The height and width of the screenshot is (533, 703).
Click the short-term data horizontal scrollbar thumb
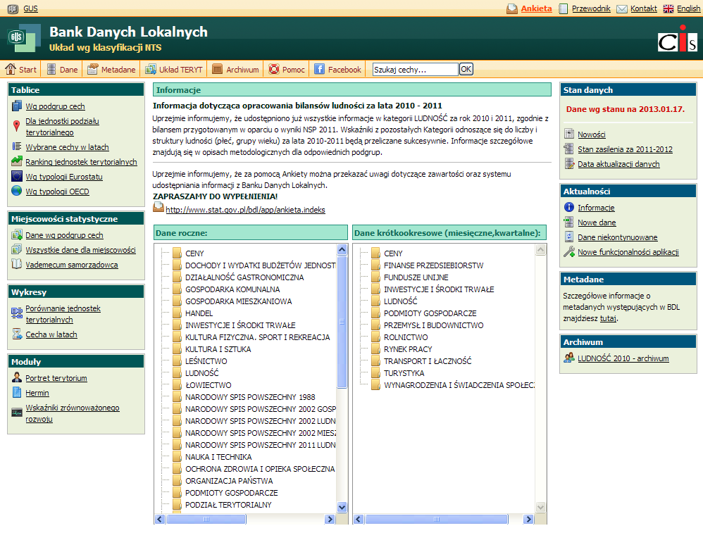436,519
